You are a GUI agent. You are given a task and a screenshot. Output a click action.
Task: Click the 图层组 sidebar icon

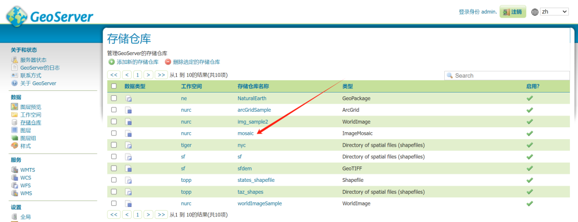[14, 138]
